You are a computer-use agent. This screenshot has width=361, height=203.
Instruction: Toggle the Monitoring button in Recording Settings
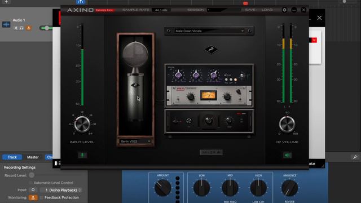pyautogui.click(x=33, y=197)
